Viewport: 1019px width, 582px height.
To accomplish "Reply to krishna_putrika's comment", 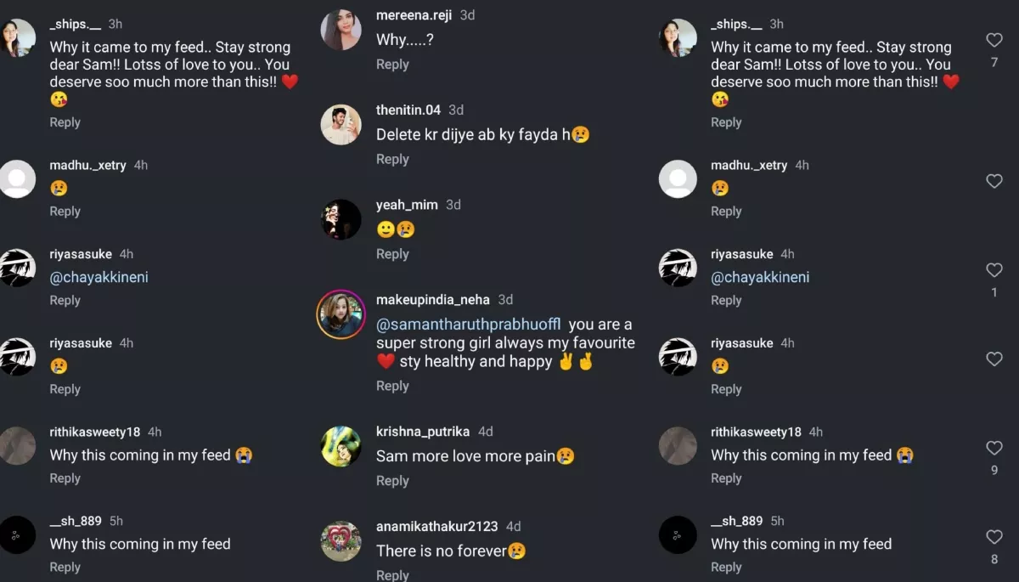I will (392, 481).
